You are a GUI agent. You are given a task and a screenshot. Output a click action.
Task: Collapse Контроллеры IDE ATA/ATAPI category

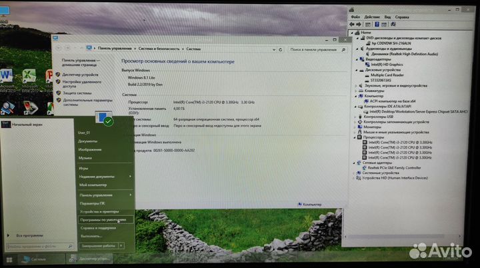tap(355, 106)
